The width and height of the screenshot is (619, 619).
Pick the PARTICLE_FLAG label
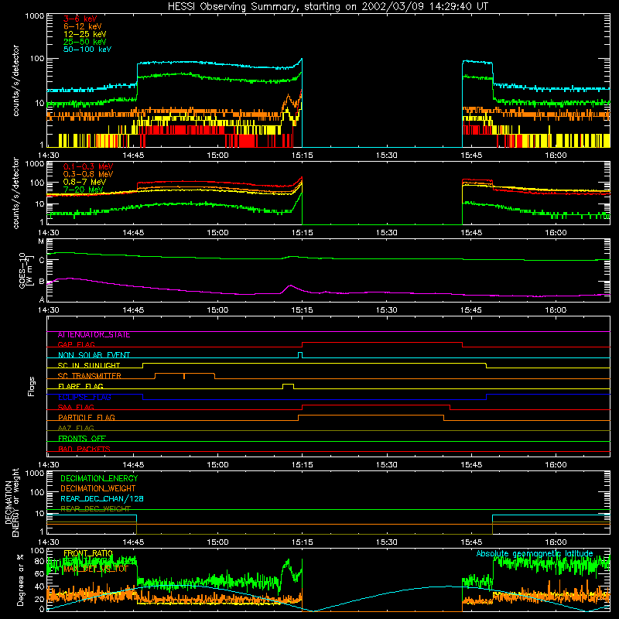pos(87,418)
